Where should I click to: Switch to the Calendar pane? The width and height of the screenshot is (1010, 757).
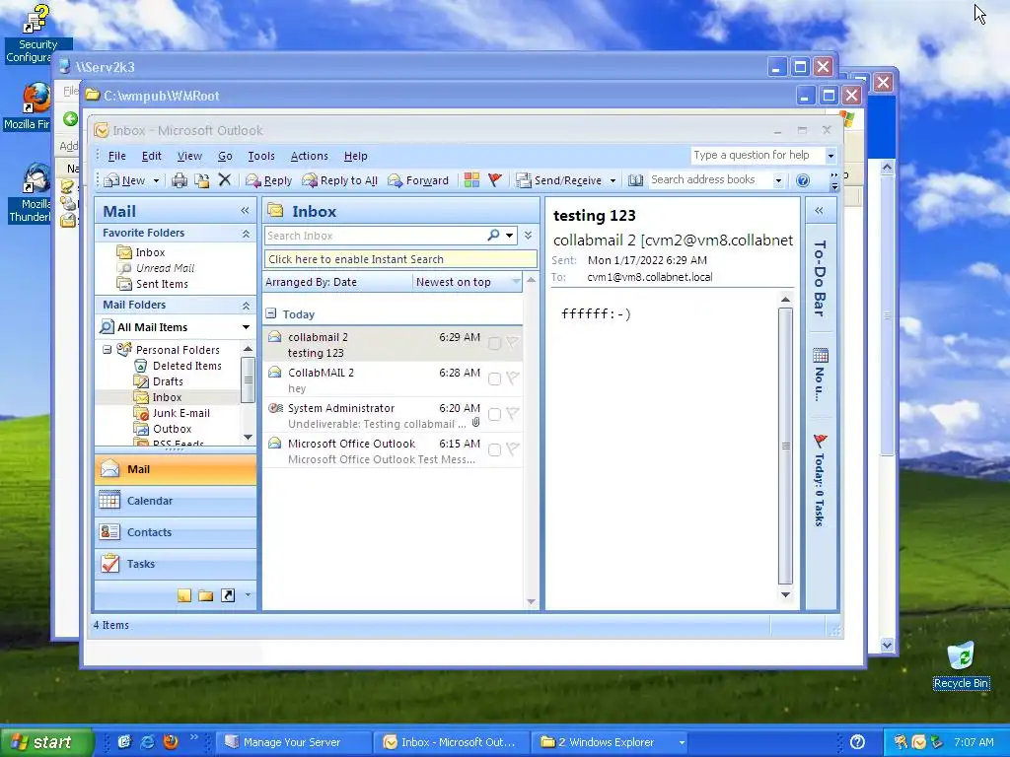pyautogui.click(x=176, y=501)
